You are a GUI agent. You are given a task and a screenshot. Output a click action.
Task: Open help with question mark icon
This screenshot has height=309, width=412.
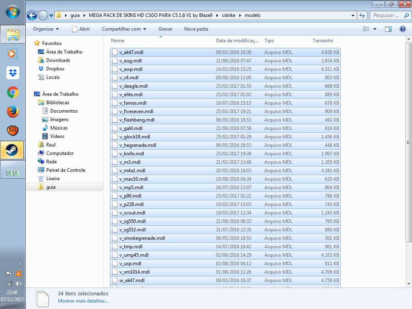coord(402,29)
